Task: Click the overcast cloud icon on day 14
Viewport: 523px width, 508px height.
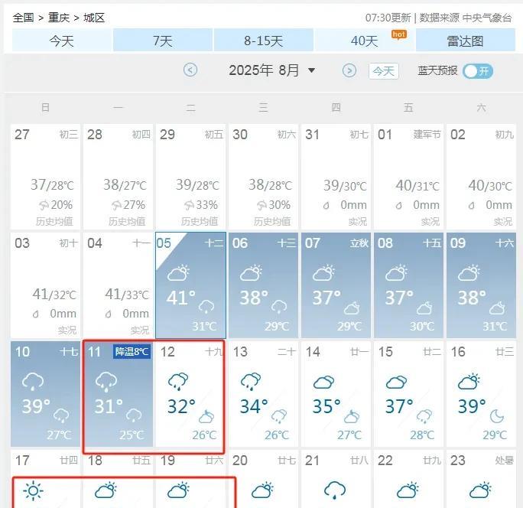Action: tap(323, 383)
